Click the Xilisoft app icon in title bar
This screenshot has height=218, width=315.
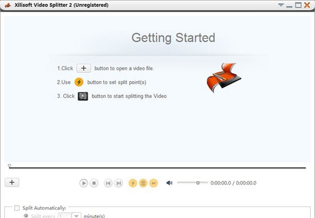pyautogui.click(x=8, y=5)
